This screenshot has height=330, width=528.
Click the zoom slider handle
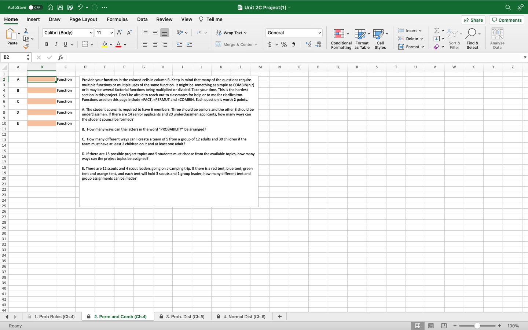(477, 326)
